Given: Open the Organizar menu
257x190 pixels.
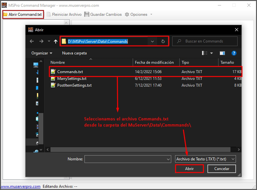Looking at the screenshot, I should [42, 53].
